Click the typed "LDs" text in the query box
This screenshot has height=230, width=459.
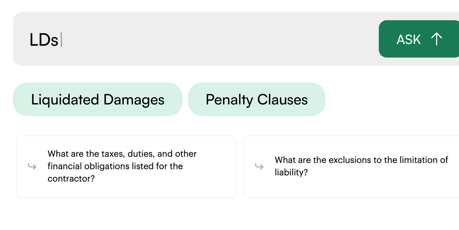click(x=44, y=40)
